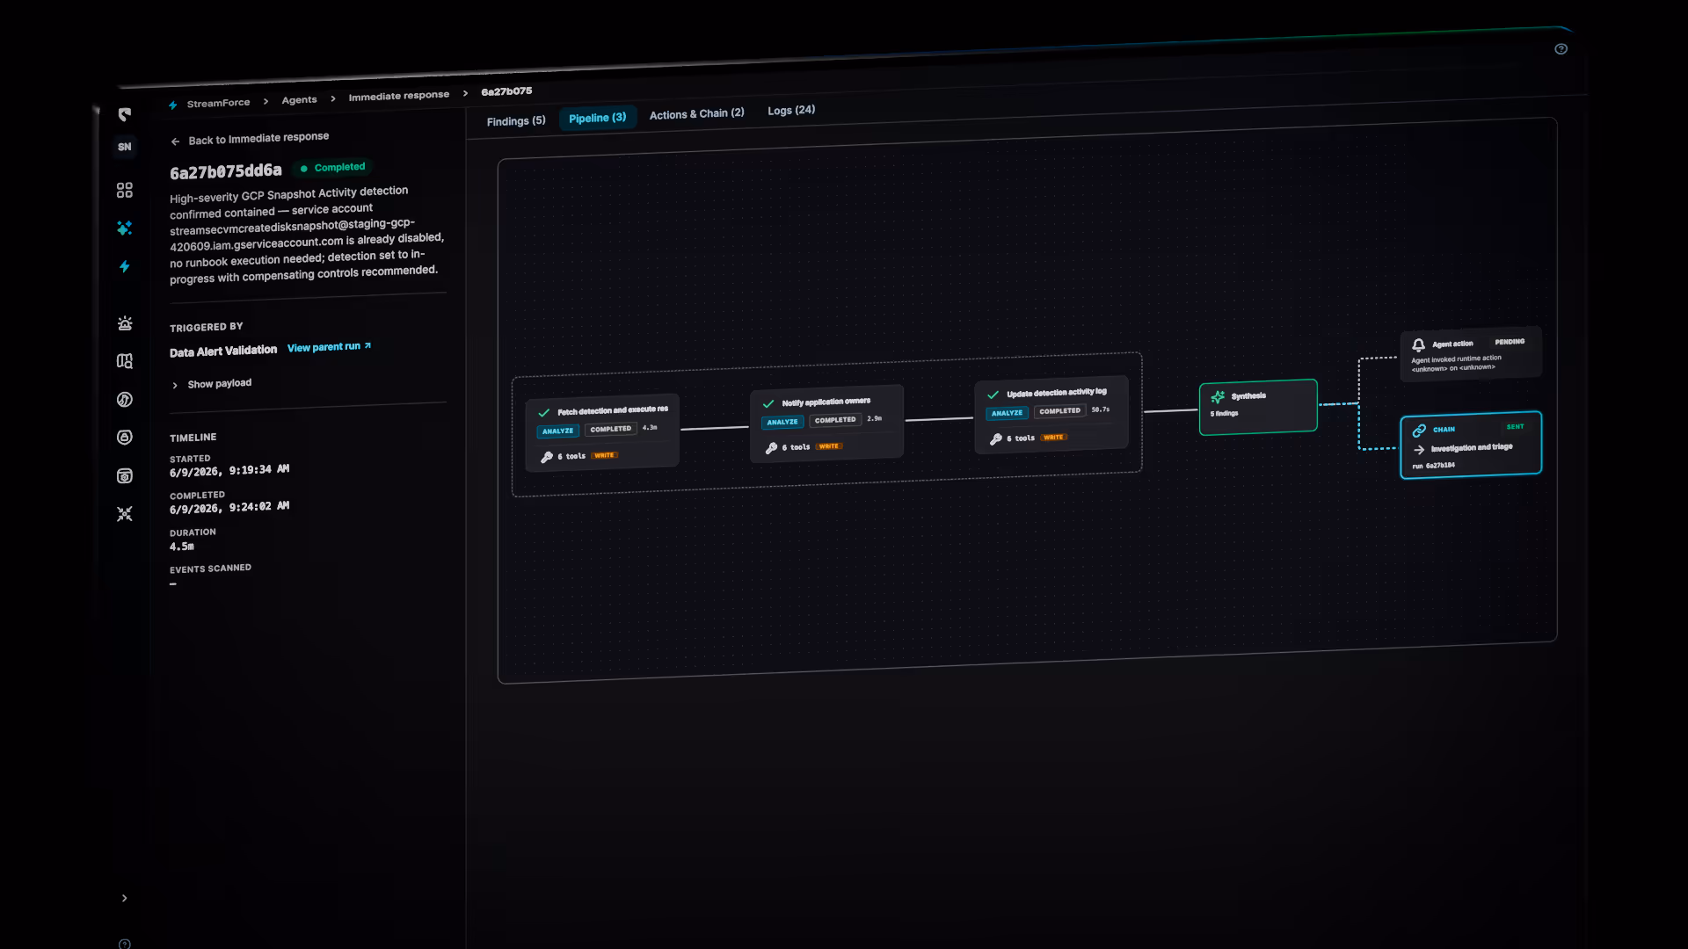Image resolution: width=1688 pixels, height=949 pixels.
Task: Go to Agents breadcrumb
Action: (x=299, y=100)
